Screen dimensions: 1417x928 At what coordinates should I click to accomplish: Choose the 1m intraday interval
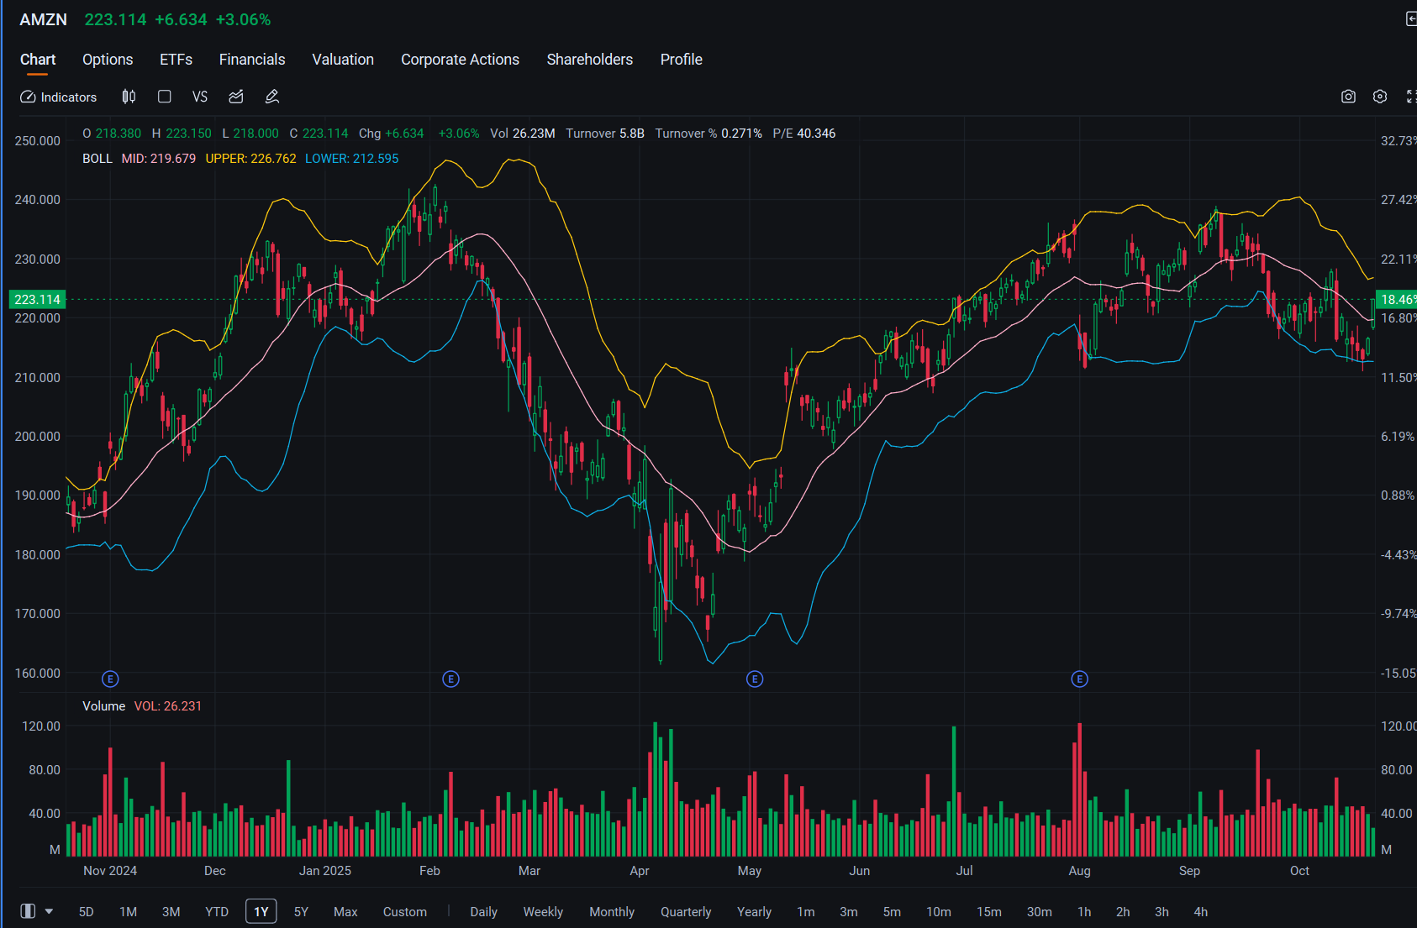pos(806,912)
